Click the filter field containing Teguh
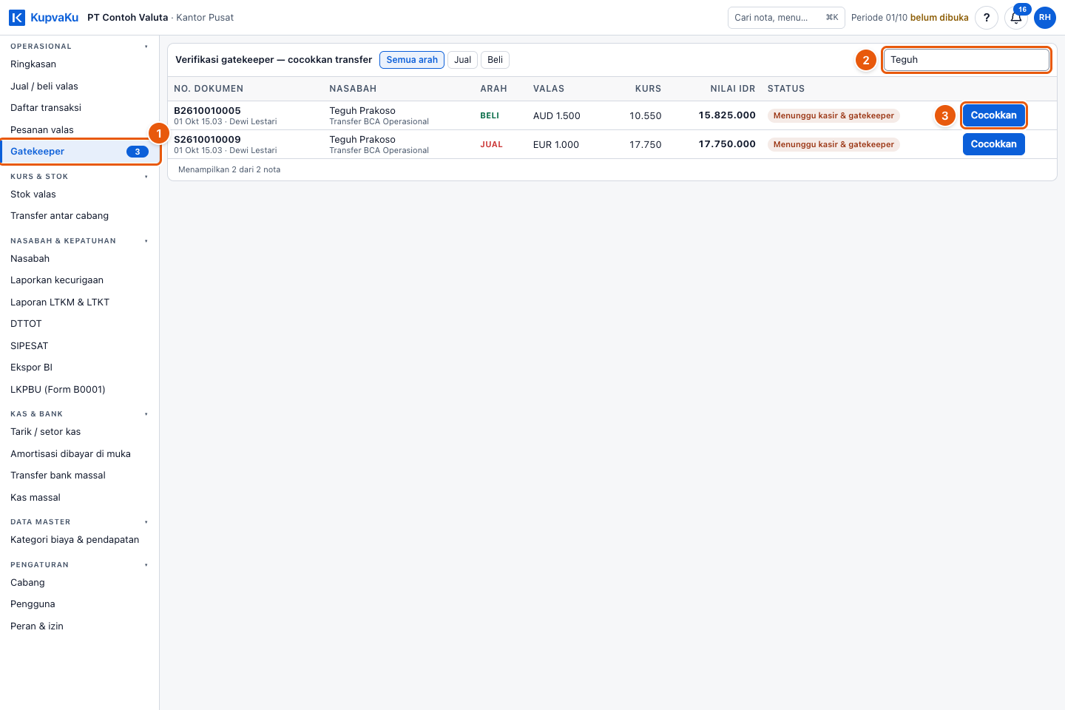The image size is (1065, 710). coord(967,60)
